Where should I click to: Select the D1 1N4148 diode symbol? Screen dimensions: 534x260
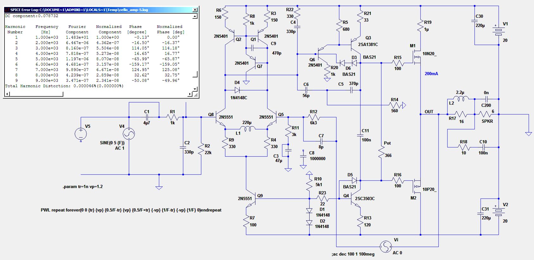click(309, 211)
